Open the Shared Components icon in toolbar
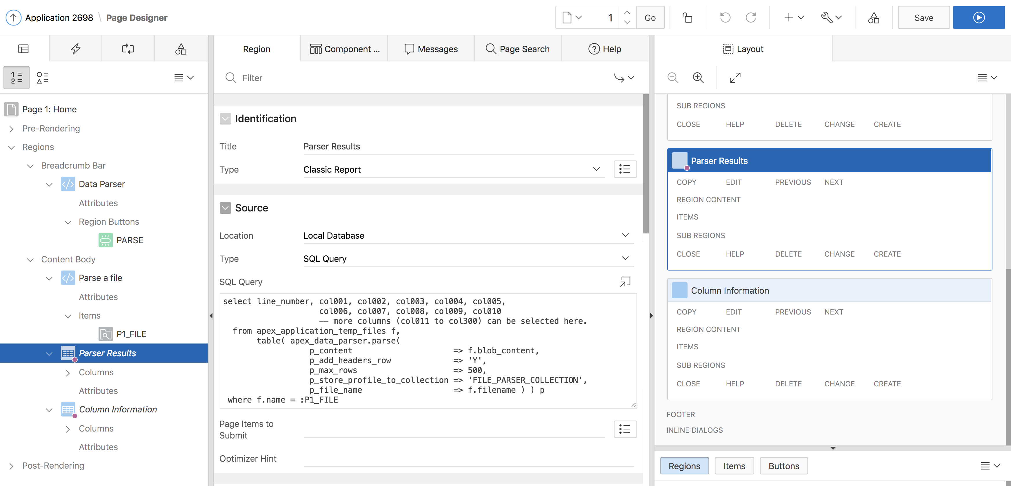Screen dimensions: 1011x486 [x=873, y=18]
